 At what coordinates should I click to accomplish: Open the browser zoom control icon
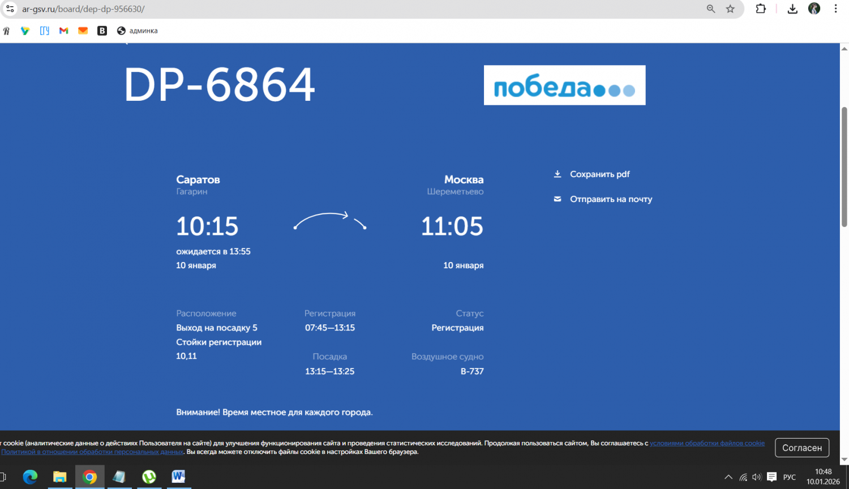[711, 9]
